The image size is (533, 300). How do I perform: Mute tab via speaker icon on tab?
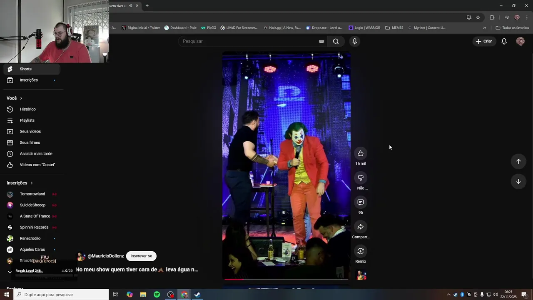tap(130, 6)
